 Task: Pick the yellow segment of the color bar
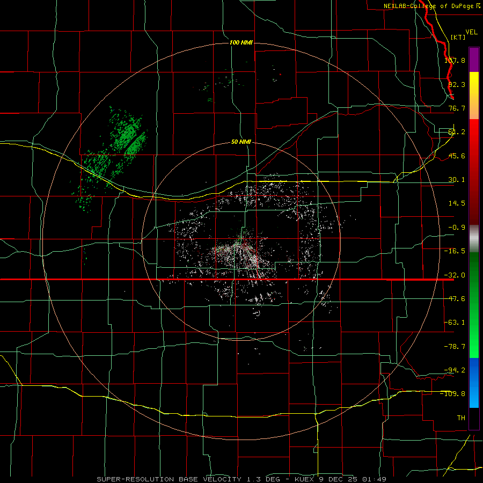click(x=474, y=96)
